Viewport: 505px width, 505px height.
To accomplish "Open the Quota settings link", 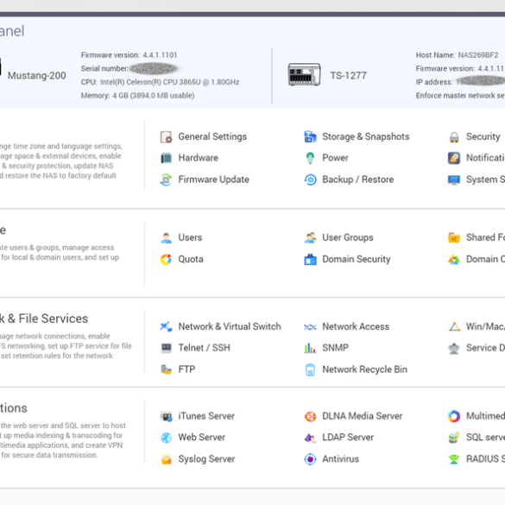I will 191,259.
